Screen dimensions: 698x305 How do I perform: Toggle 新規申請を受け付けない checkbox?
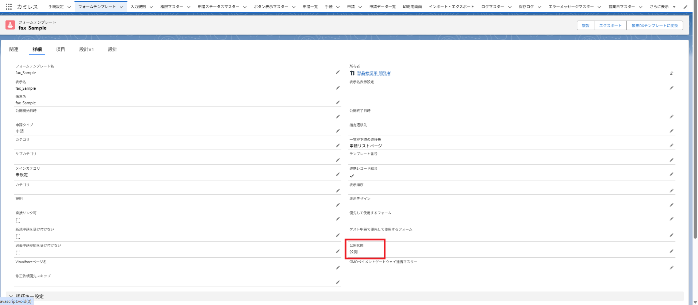18,236
